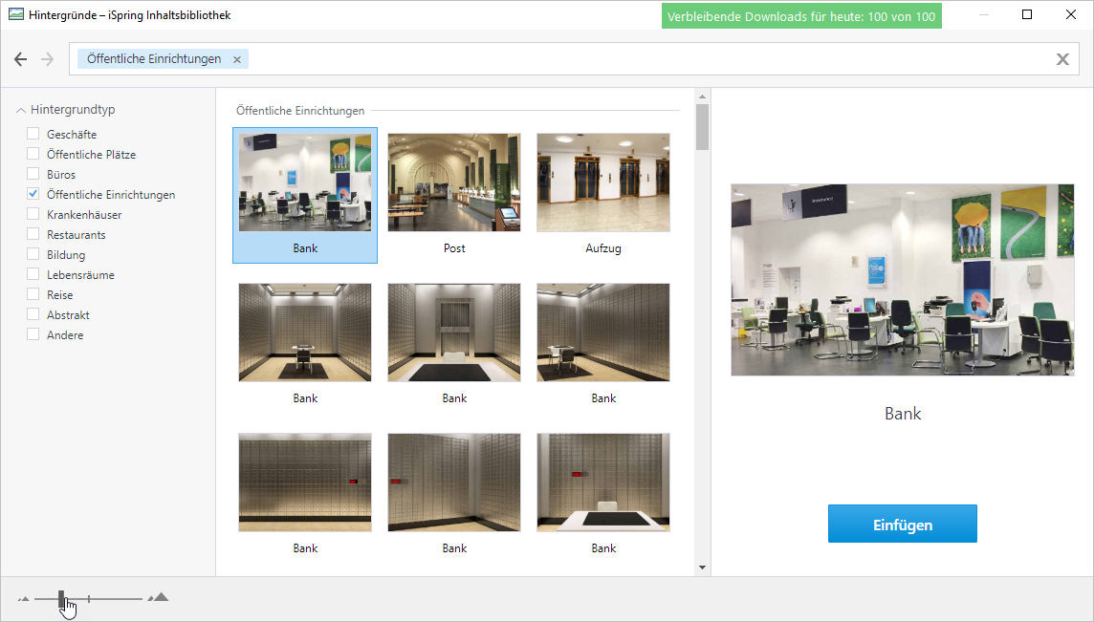
Task: Tick the Krankenhäuser checkbox
Action: 33,214
